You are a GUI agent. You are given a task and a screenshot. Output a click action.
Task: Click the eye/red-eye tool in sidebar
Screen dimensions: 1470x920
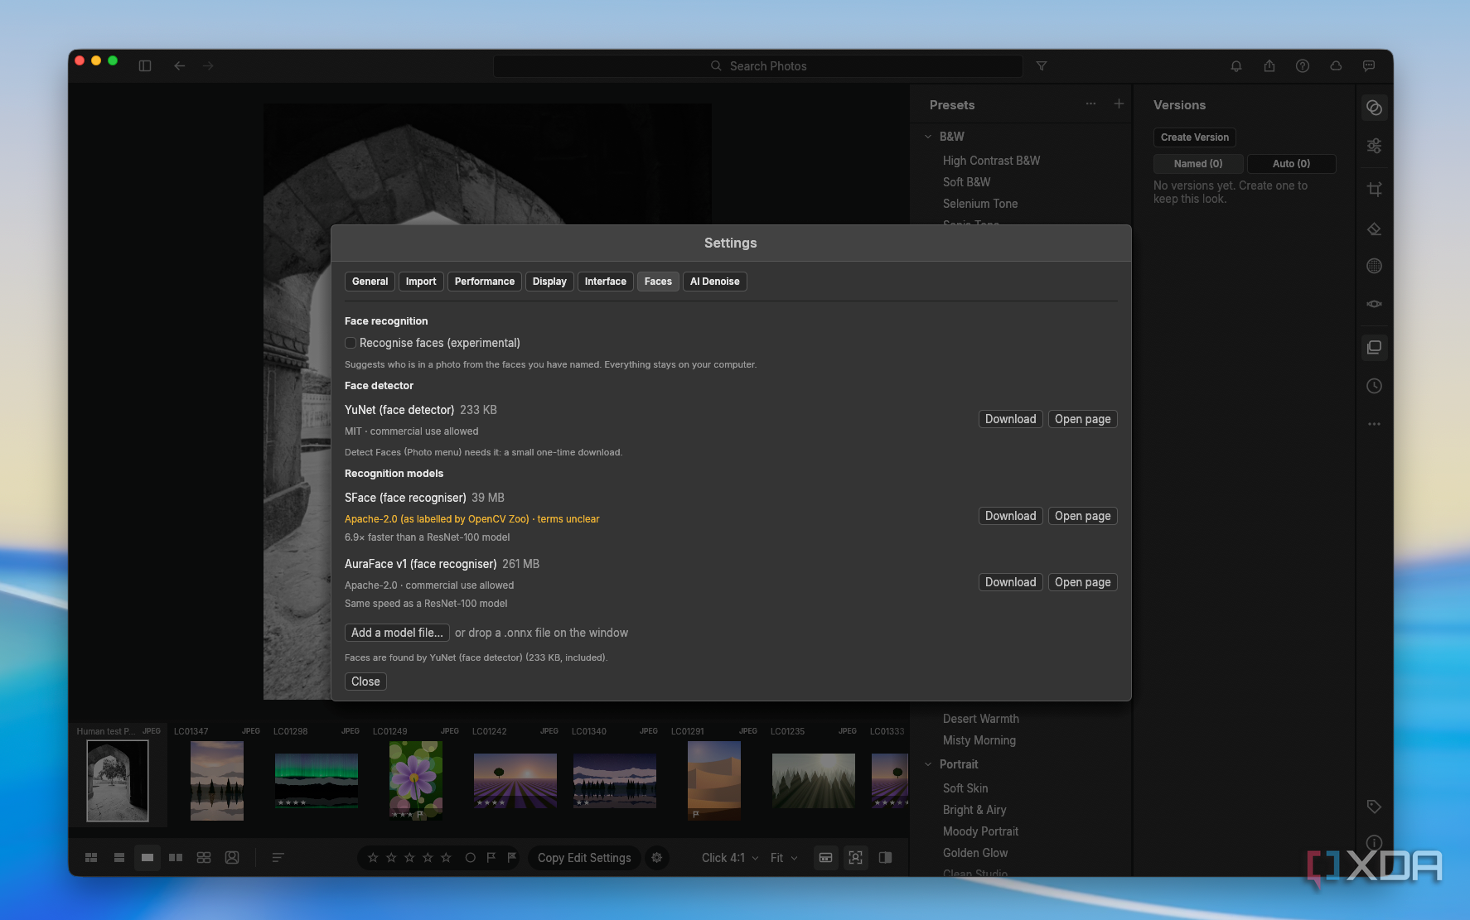coord(1374,304)
